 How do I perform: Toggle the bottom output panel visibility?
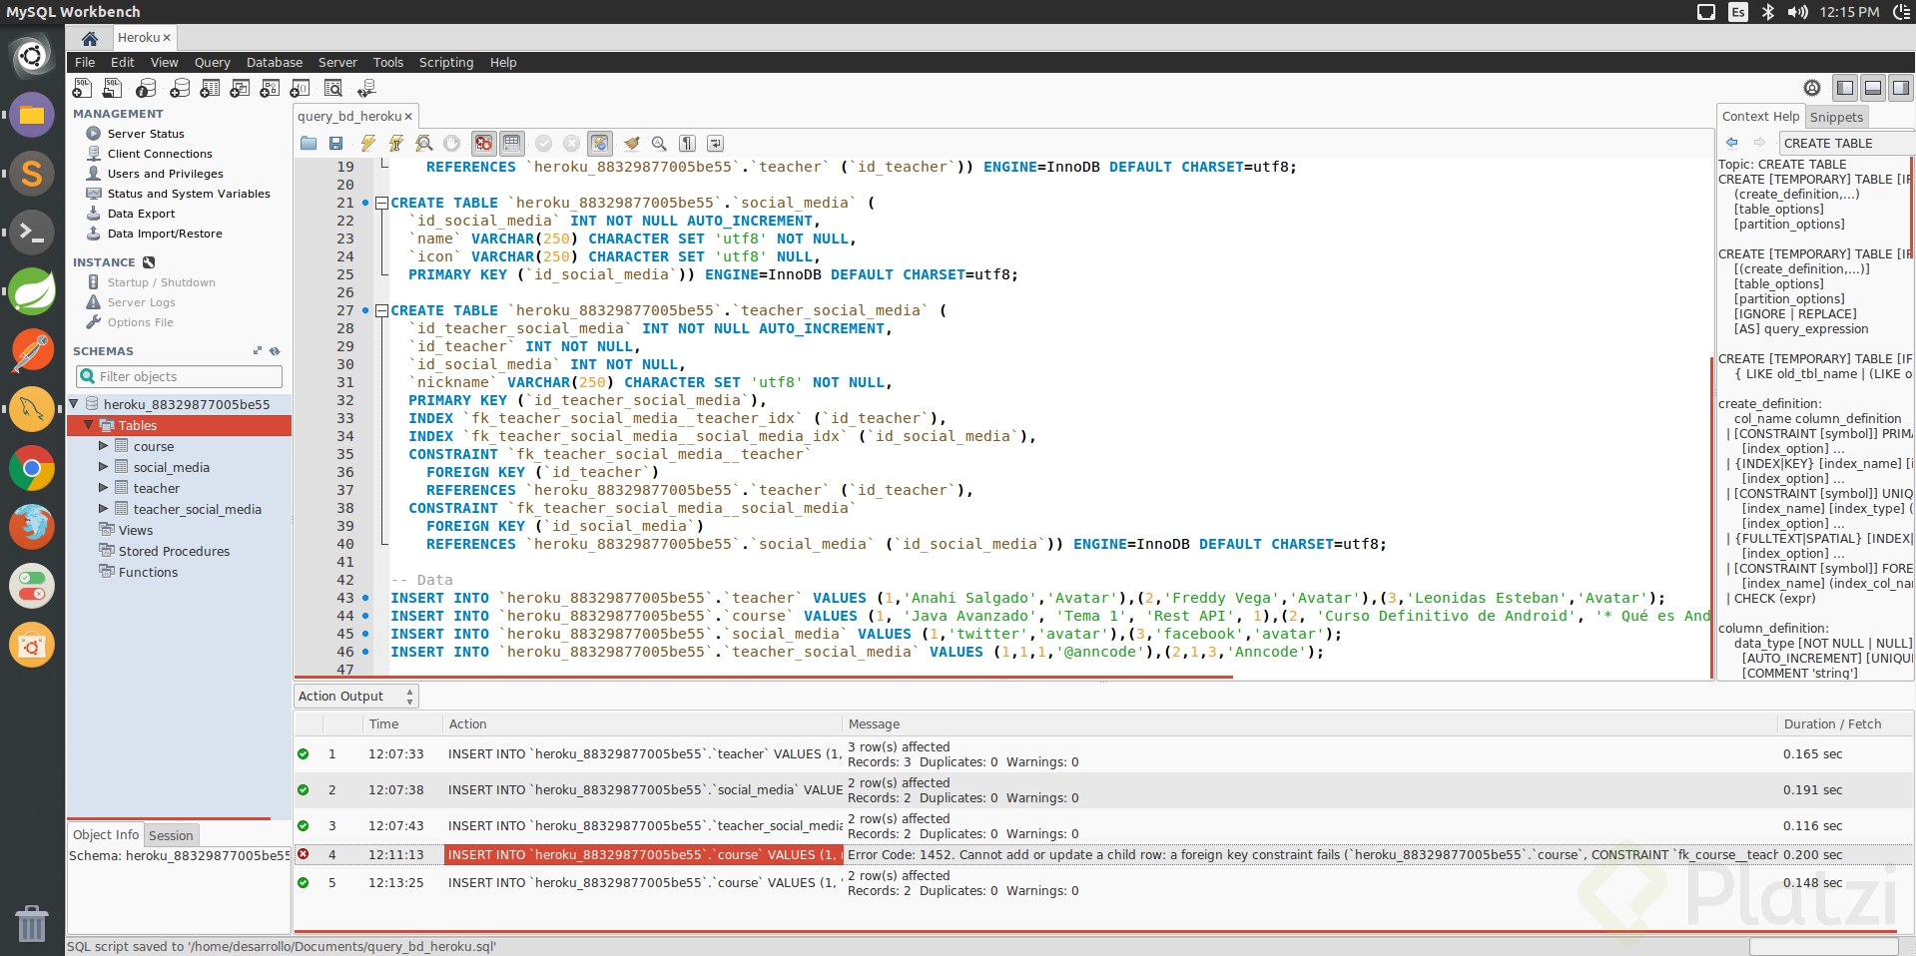coord(1873,88)
